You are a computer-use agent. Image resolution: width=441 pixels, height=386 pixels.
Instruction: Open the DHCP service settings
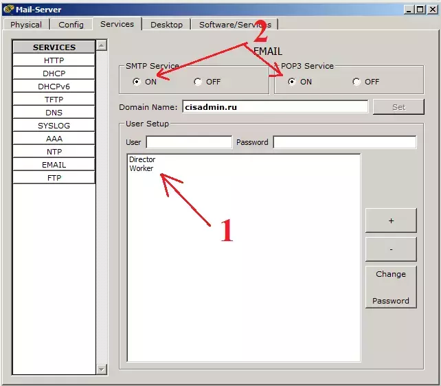54,73
